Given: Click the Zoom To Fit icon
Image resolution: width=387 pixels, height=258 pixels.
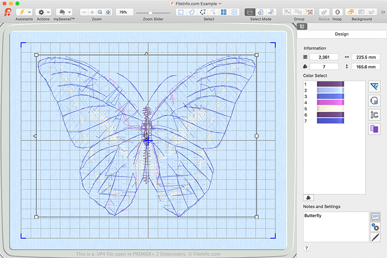Looking at the screenshot, I should (108, 12).
